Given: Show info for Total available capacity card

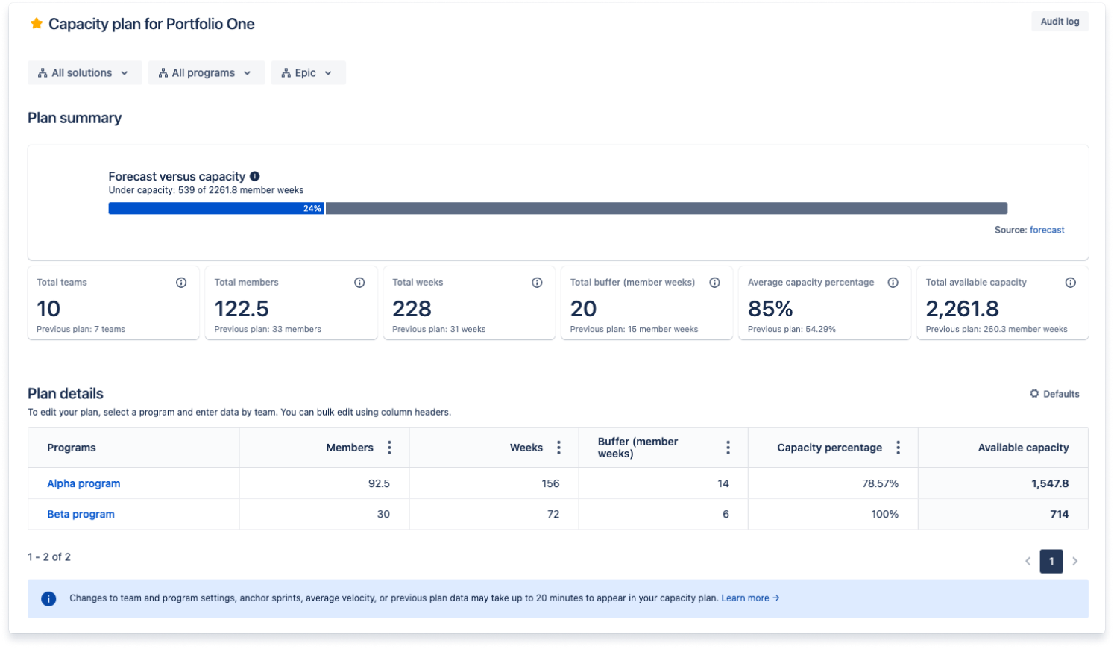Looking at the screenshot, I should 1070,283.
